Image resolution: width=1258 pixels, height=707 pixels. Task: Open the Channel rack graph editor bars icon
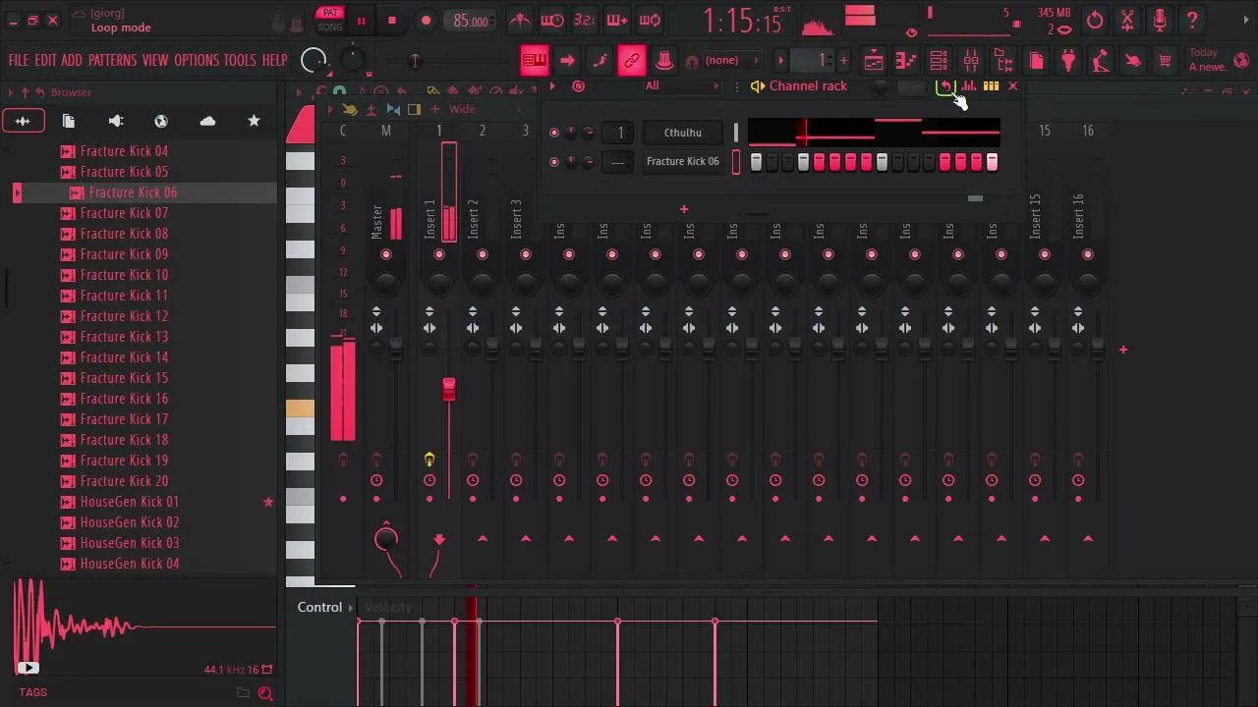tap(969, 86)
